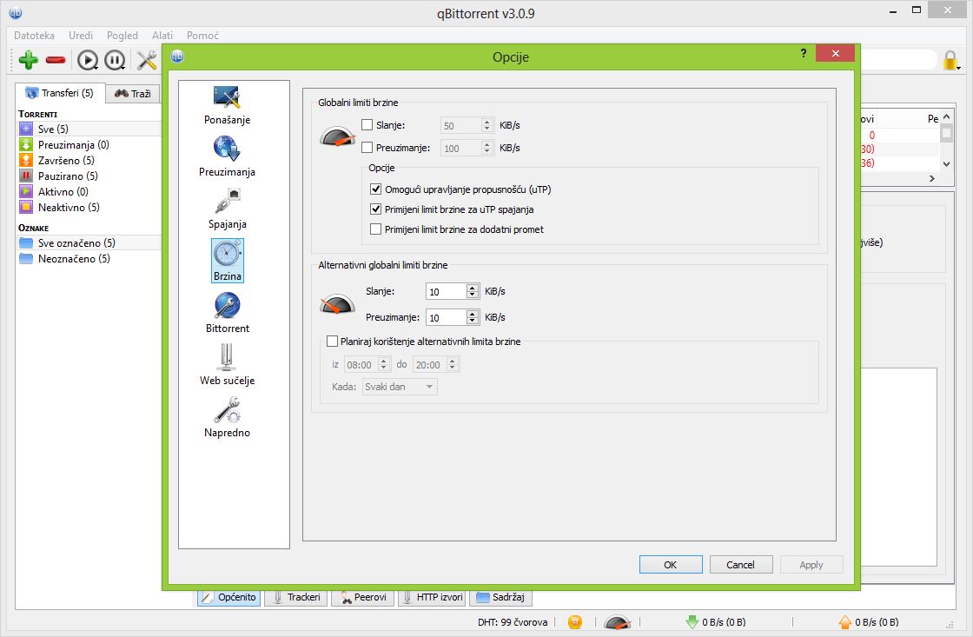This screenshot has height=637, width=973.
Task: Click the alternative Preuzimanje value field
Action: click(x=447, y=317)
